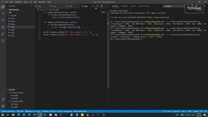Change line ending via CRLF status item
This screenshot has height=117, width=208.
(x=190, y=111)
